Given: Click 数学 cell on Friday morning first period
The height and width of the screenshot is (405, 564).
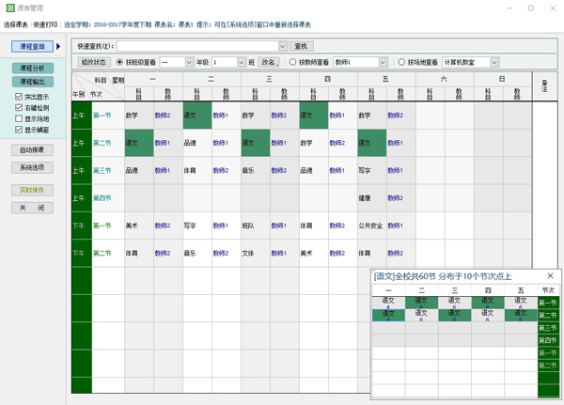Looking at the screenshot, I should tap(372, 115).
